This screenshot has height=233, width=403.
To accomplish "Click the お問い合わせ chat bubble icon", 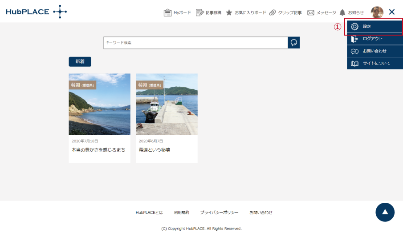I will pos(354,51).
